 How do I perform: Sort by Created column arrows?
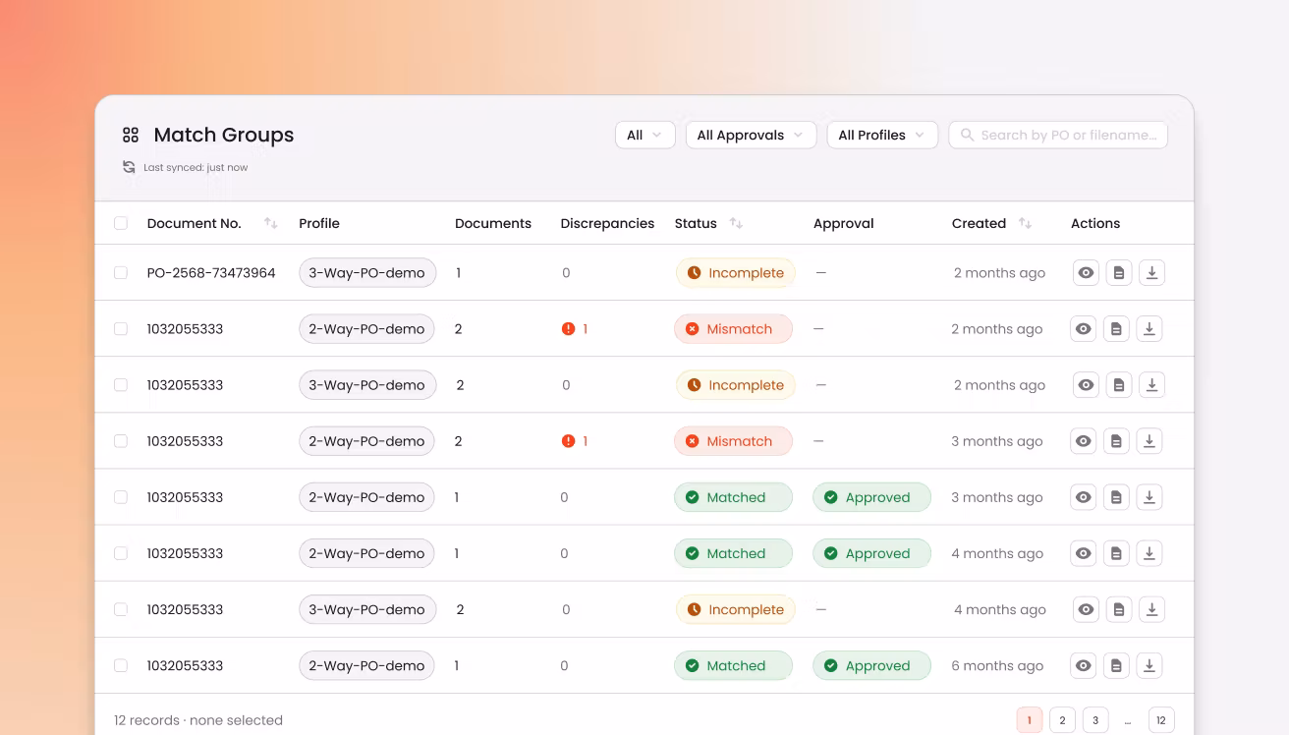pyautogui.click(x=1025, y=223)
